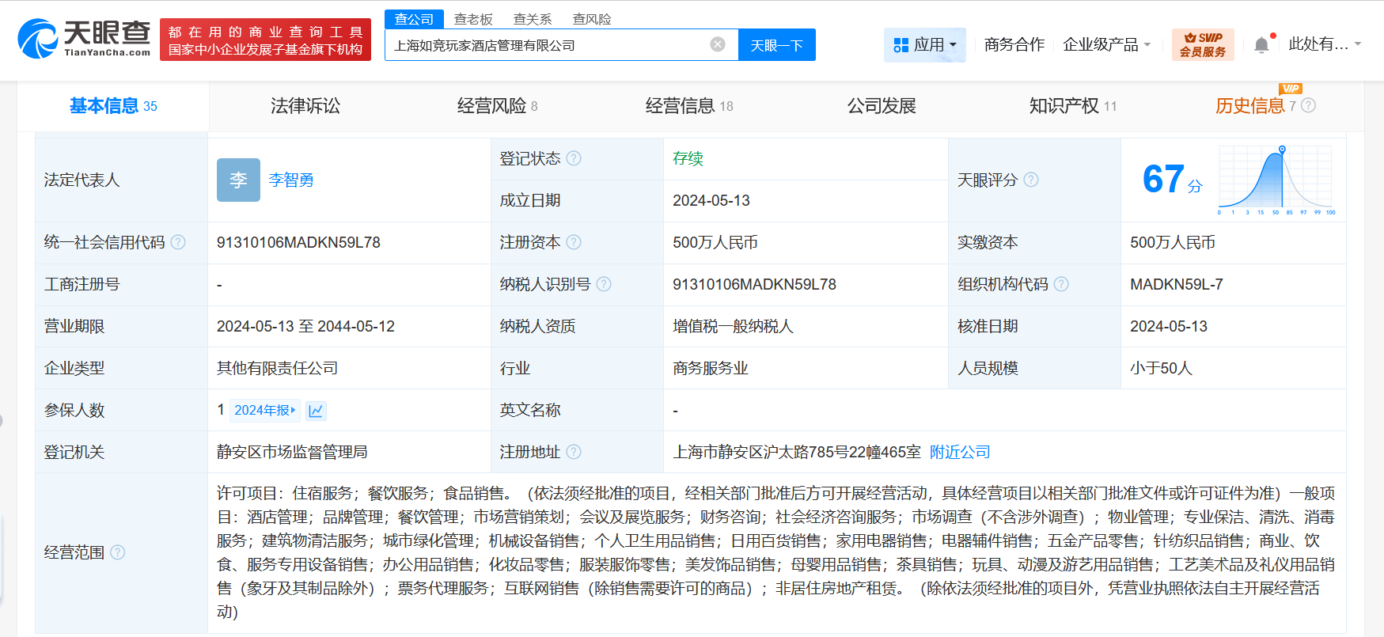
Task: Select the 查老板 search tab
Action: 473,19
